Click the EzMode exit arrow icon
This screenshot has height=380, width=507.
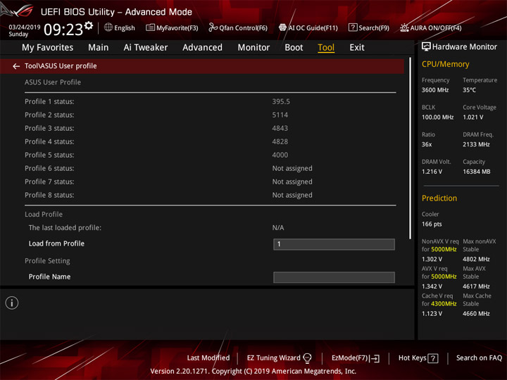coord(375,358)
